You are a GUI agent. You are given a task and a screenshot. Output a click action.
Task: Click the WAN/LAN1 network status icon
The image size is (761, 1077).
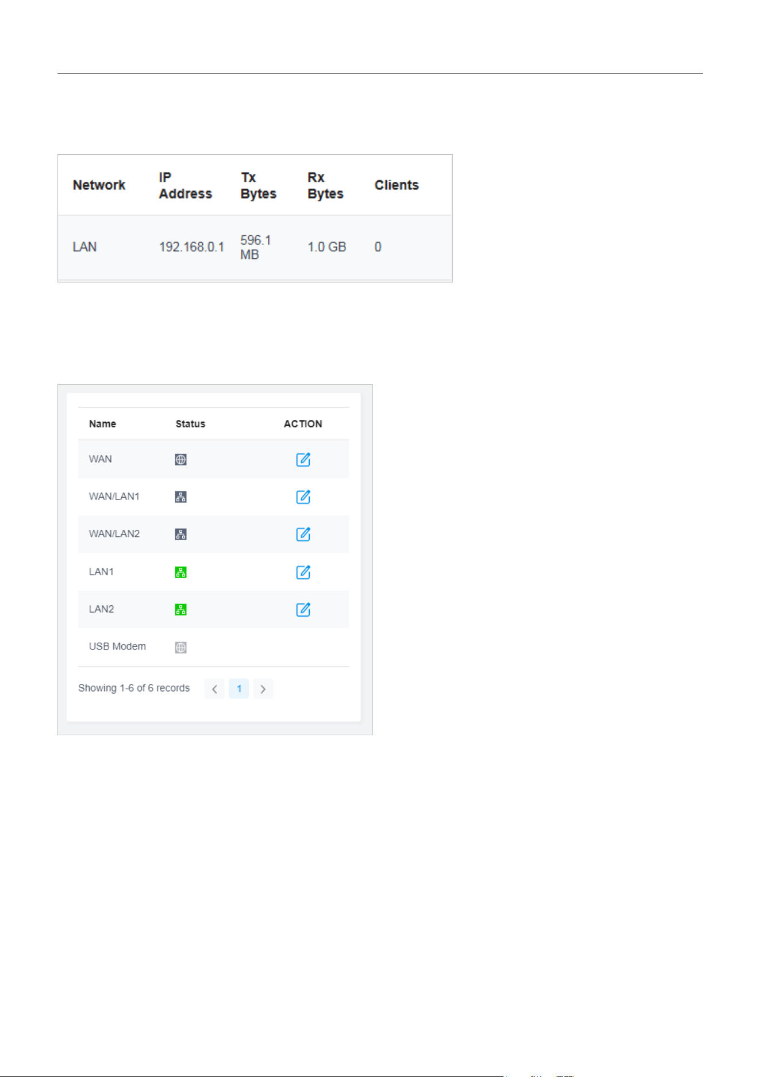180,497
